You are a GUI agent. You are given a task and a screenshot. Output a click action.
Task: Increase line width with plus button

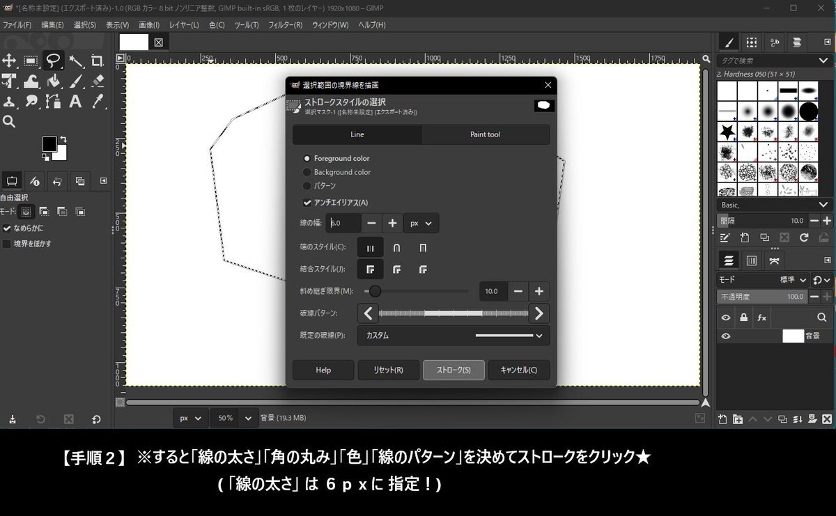click(392, 224)
